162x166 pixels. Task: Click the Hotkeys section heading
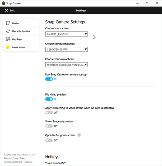[x=52, y=157]
